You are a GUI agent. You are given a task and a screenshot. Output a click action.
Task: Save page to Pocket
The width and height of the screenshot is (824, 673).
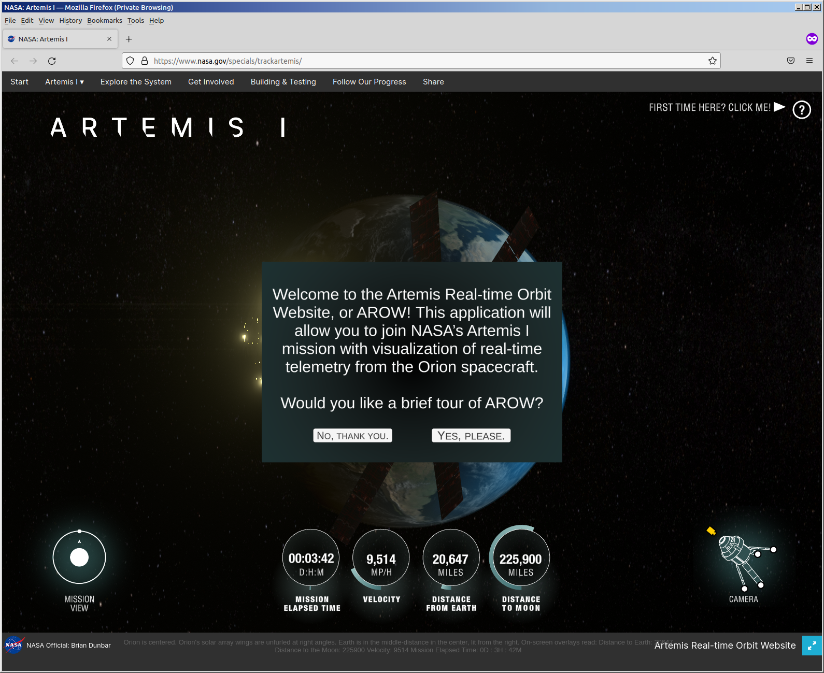click(791, 61)
